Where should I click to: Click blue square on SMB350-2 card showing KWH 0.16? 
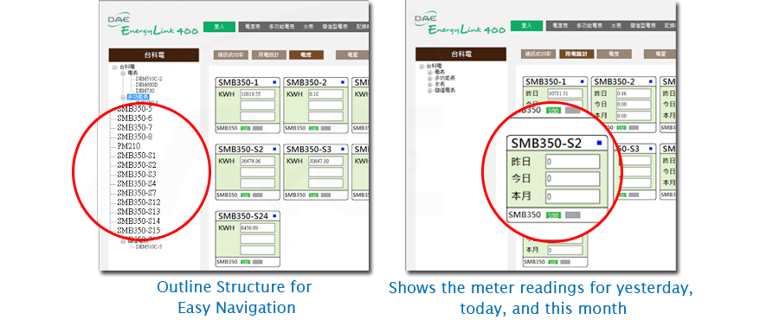342,82
